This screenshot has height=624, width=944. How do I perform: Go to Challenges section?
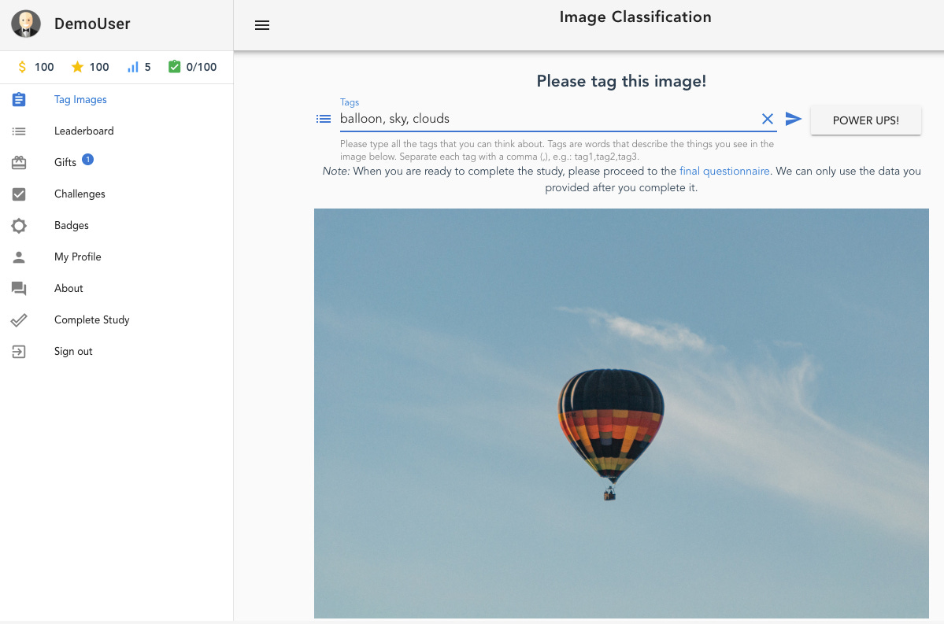[x=80, y=194]
